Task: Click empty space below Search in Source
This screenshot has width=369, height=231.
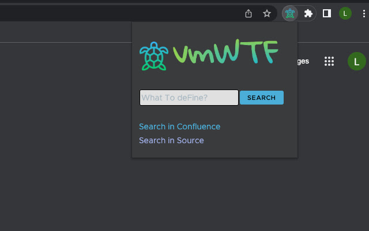Action: 213,151
